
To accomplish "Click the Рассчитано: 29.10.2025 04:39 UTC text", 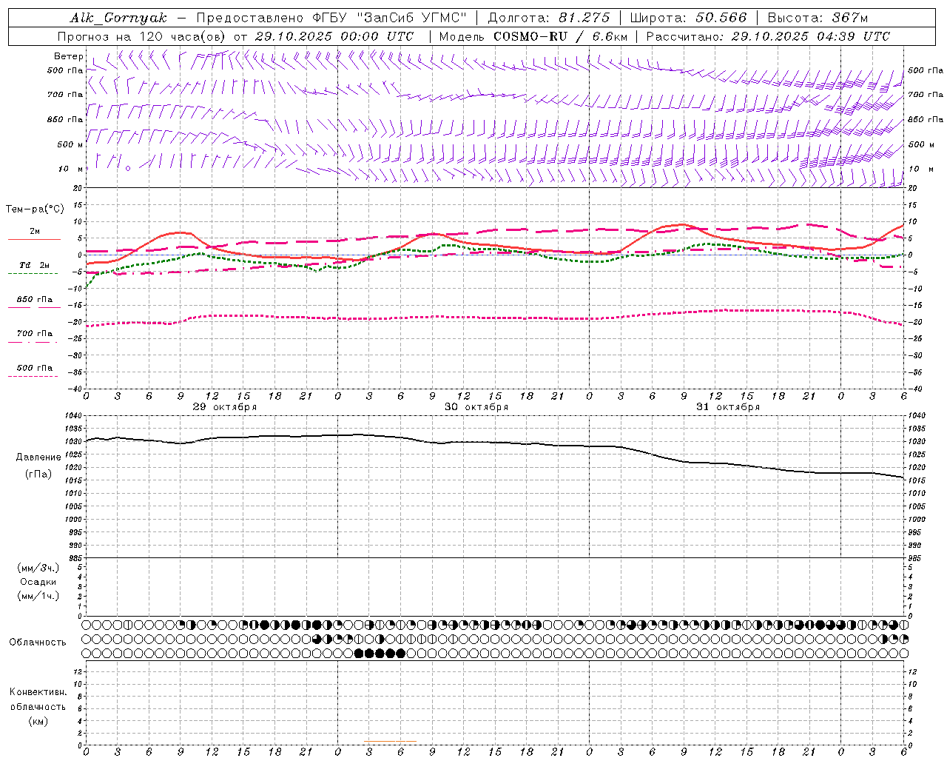I will point(768,36).
